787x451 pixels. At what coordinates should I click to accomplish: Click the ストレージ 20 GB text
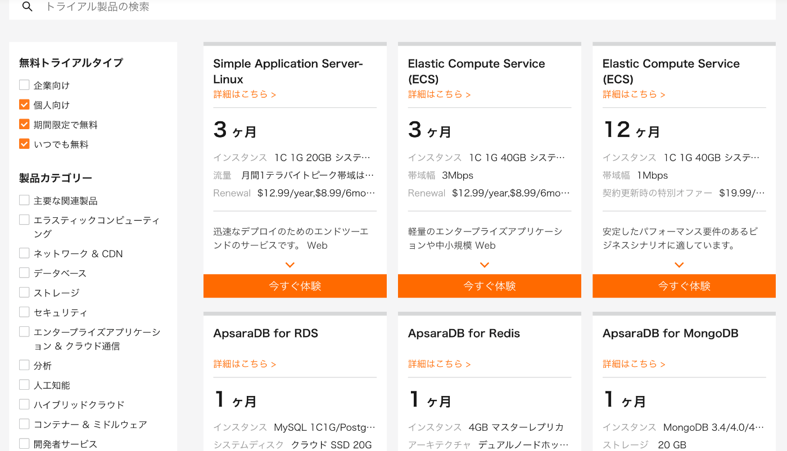[x=644, y=445]
